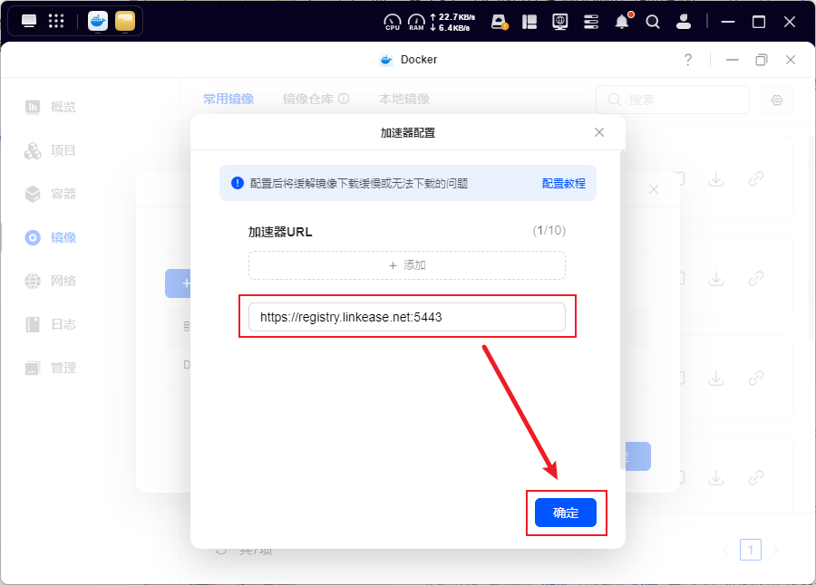Click the panel layout icon in the top bar

pyautogui.click(x=529, y=22)
